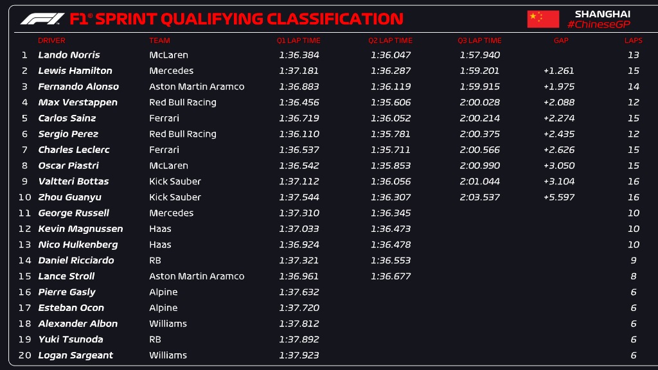Click Max Verstappen's Q2 time 1:35.606
The width and height of the screenshot is (658, 370).
click(391, 102)
